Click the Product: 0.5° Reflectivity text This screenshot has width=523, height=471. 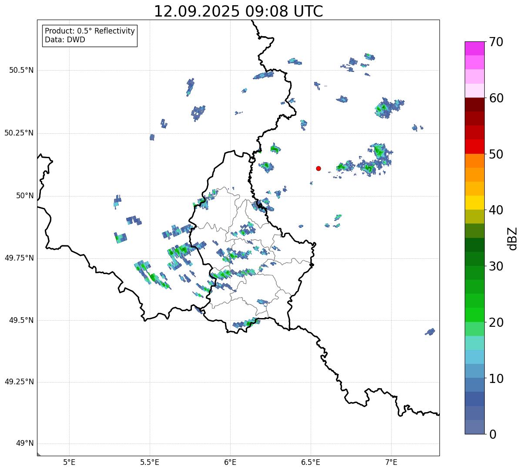click(x=90, y=31)
